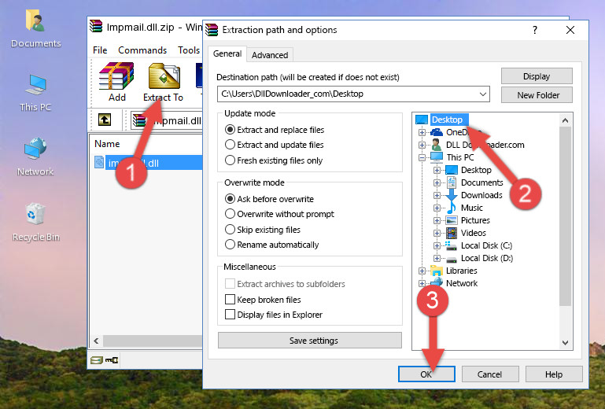Expand the OneDrive tree node
The height and width of the screenshot is (409, 605).
422,132
